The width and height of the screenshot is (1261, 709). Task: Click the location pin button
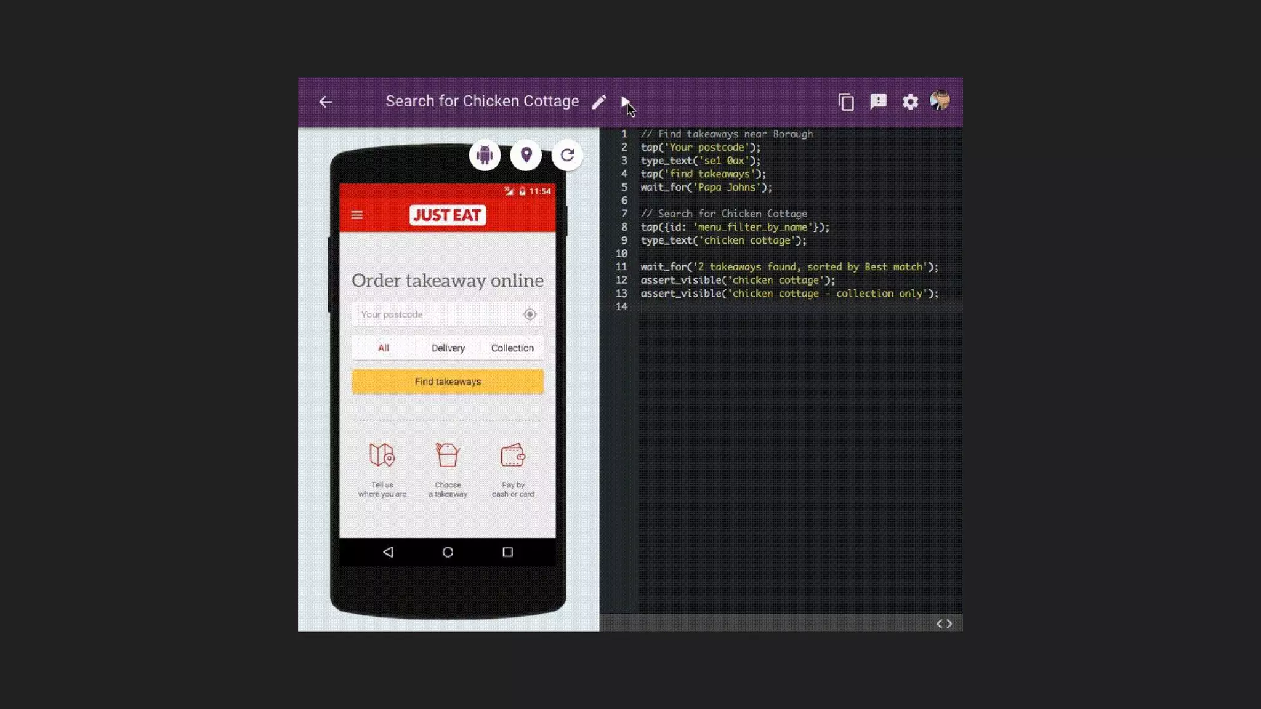526,155
